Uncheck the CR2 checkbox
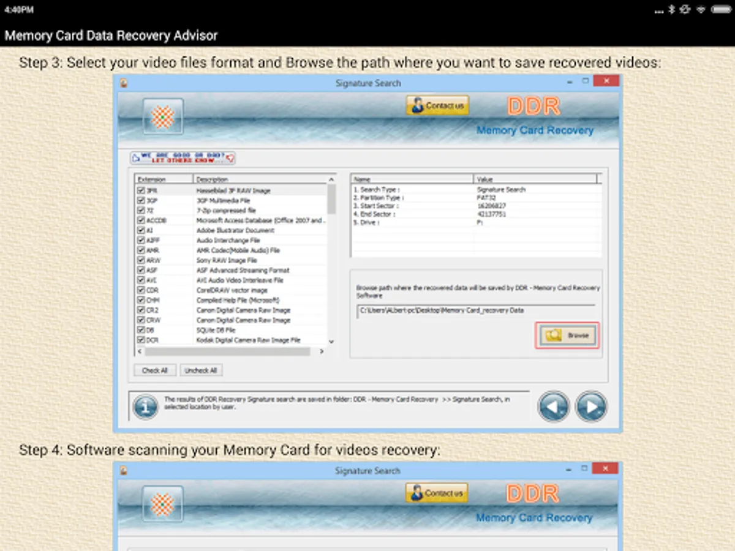Viewport: 735px width, 551px height. [x=141, y=310]
